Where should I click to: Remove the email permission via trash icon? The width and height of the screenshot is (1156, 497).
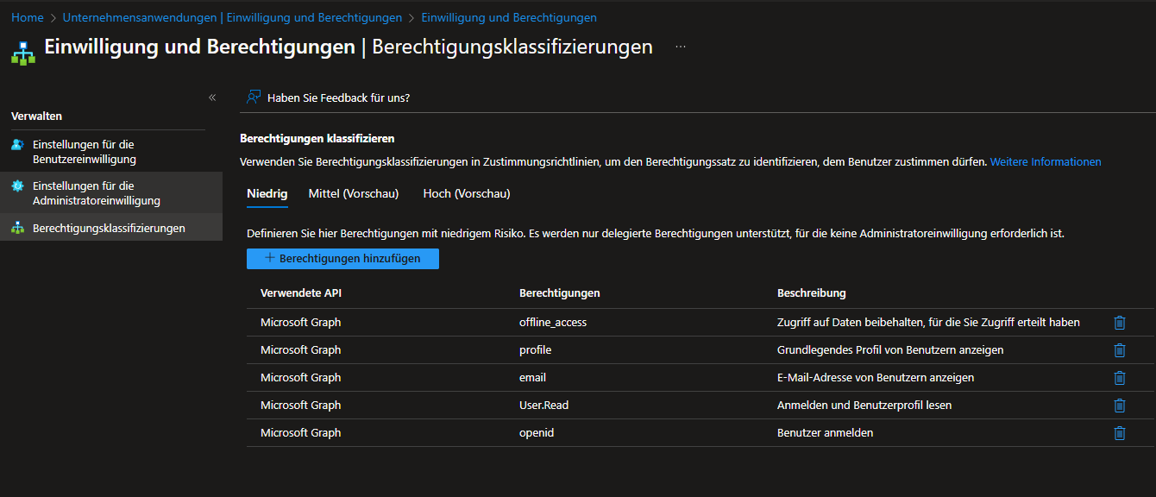click(1119, 378)
